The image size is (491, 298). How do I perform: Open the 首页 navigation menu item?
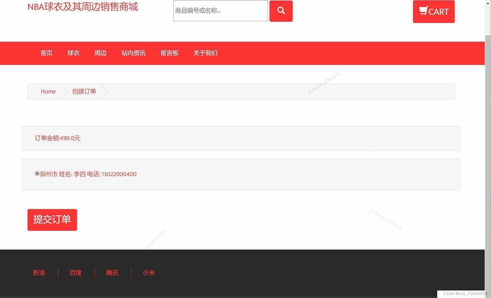46,53
